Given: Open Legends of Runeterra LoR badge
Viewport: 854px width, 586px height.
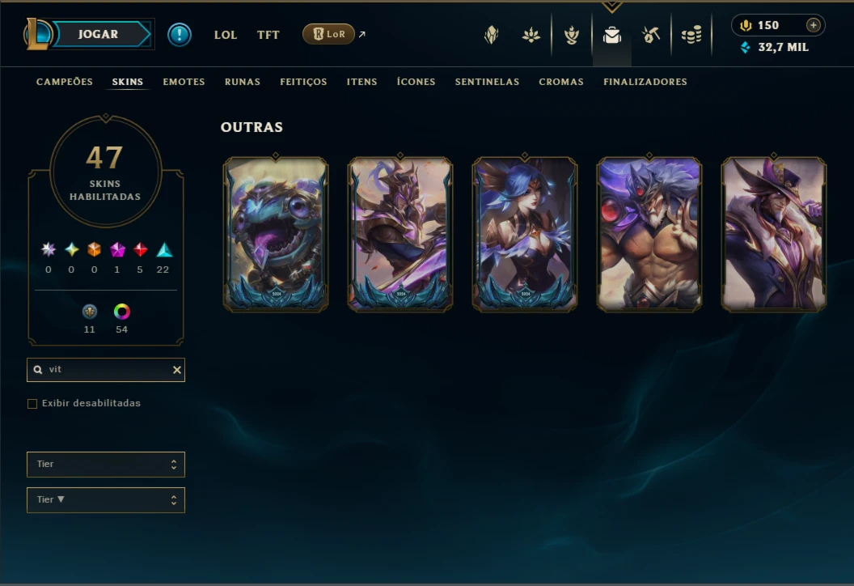Looking at the screenshot, I should [328, 34].
